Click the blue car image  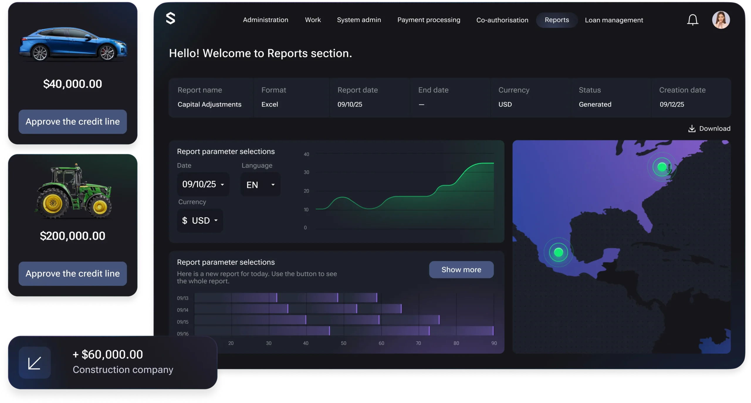(x=73, y=45)
